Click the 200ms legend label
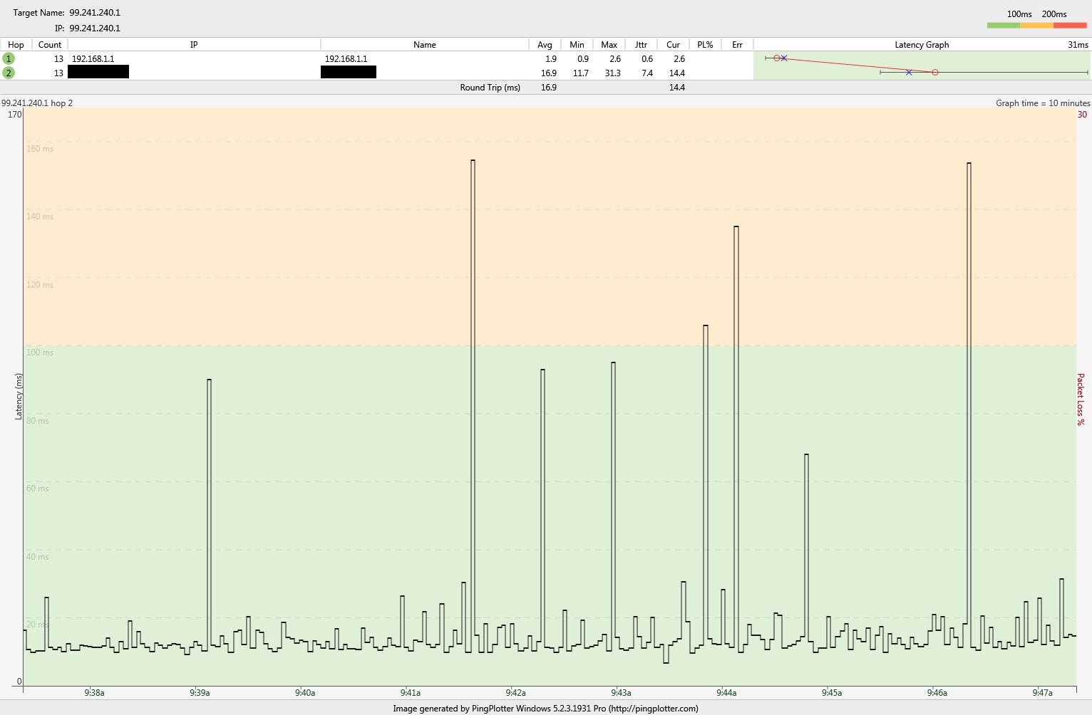This screenshot has height=715, width=1092. [1054, 14]
